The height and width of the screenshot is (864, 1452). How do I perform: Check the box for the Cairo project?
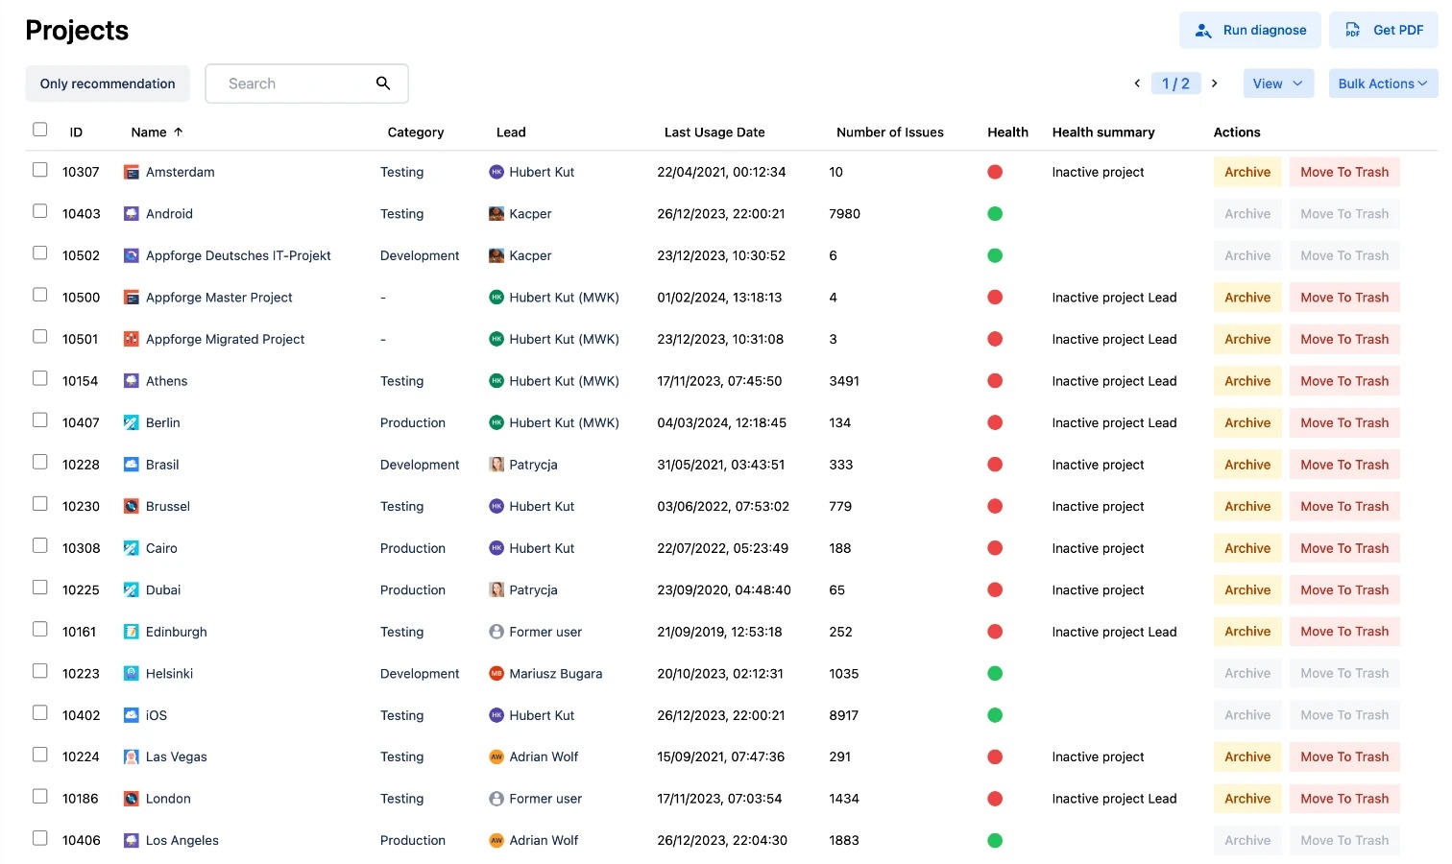tap(40, 546)
